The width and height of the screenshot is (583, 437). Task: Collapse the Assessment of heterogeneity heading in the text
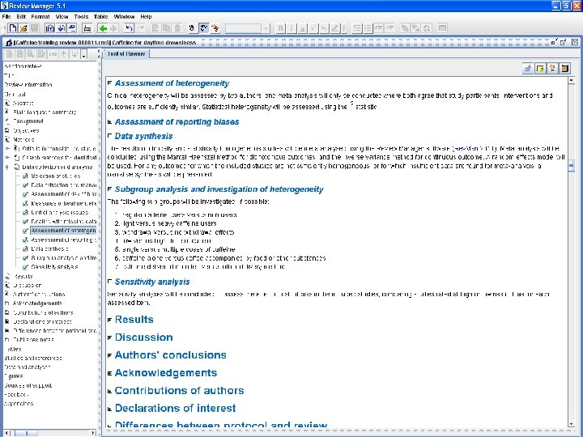(x=109, y=83)
